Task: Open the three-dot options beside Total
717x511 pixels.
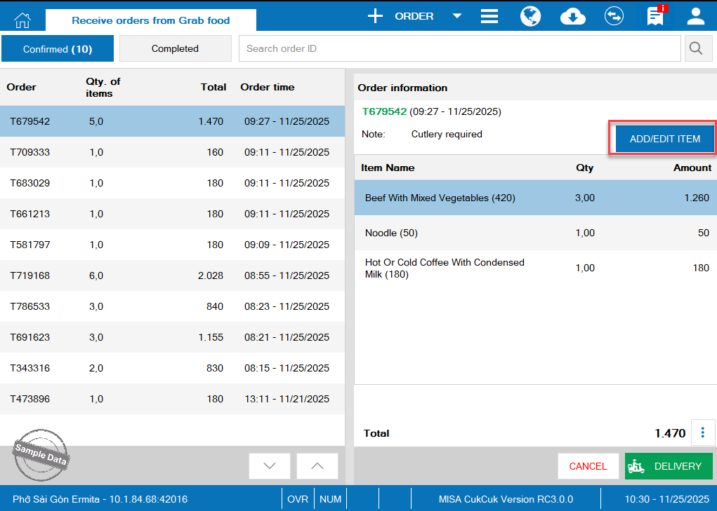Action: pyautogui.click(x=703, y=432)
